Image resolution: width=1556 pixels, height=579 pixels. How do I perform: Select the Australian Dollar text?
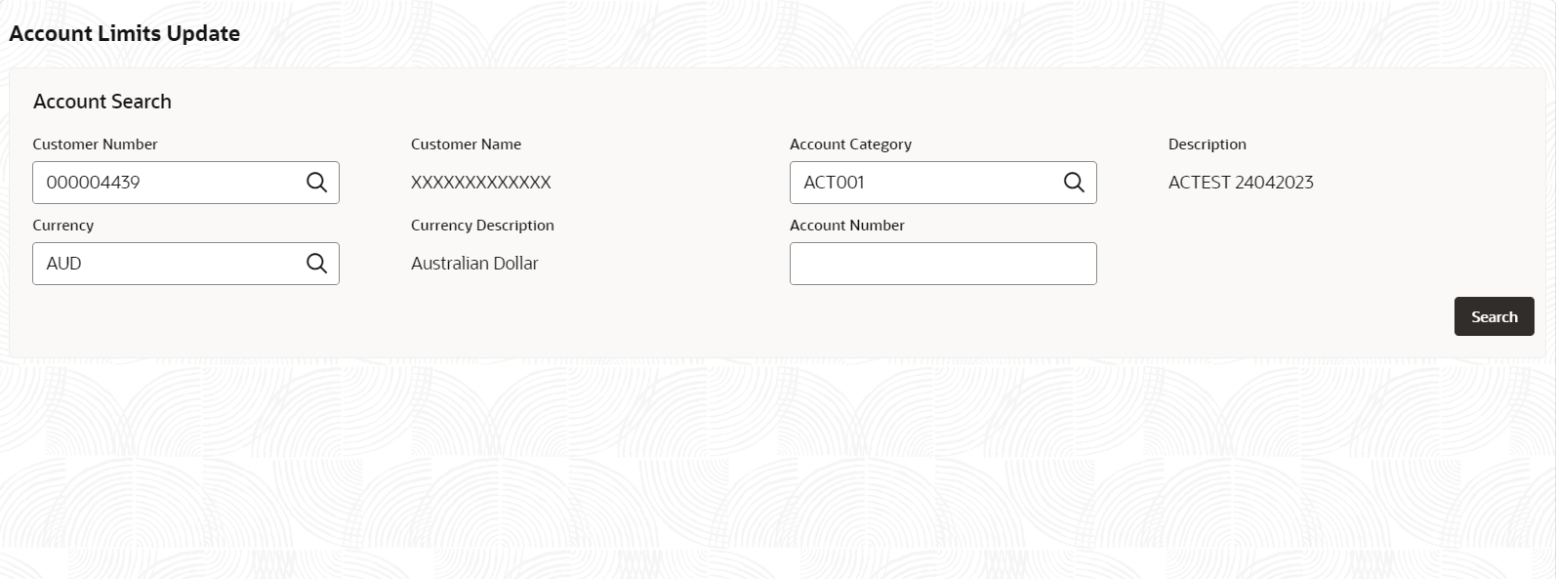474,264
